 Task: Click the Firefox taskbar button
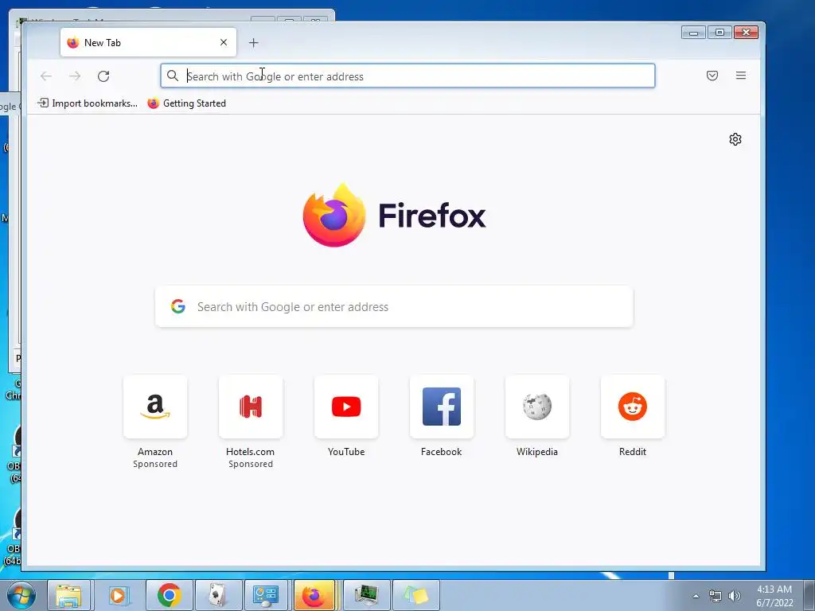pyautogui.click(x=314, y=595)
